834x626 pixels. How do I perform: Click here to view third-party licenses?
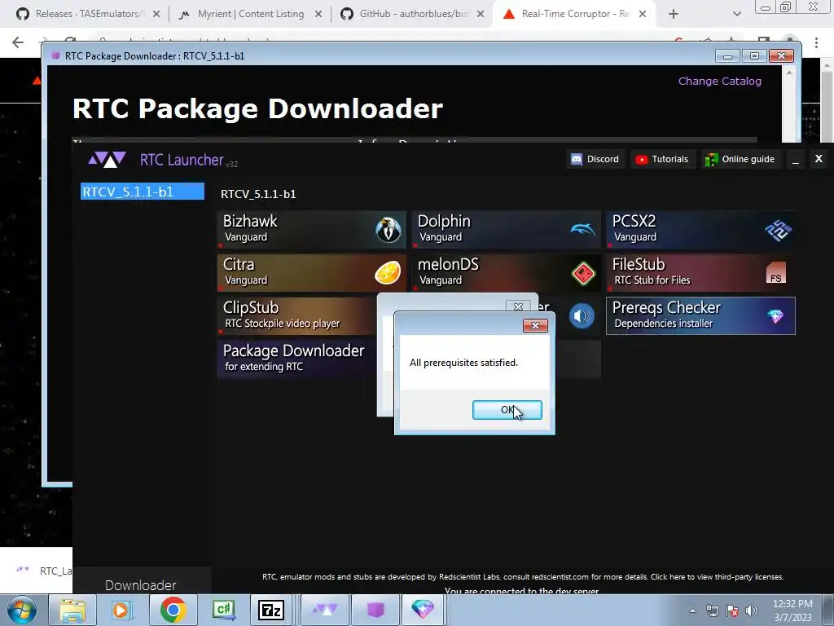tap(717, 576)
